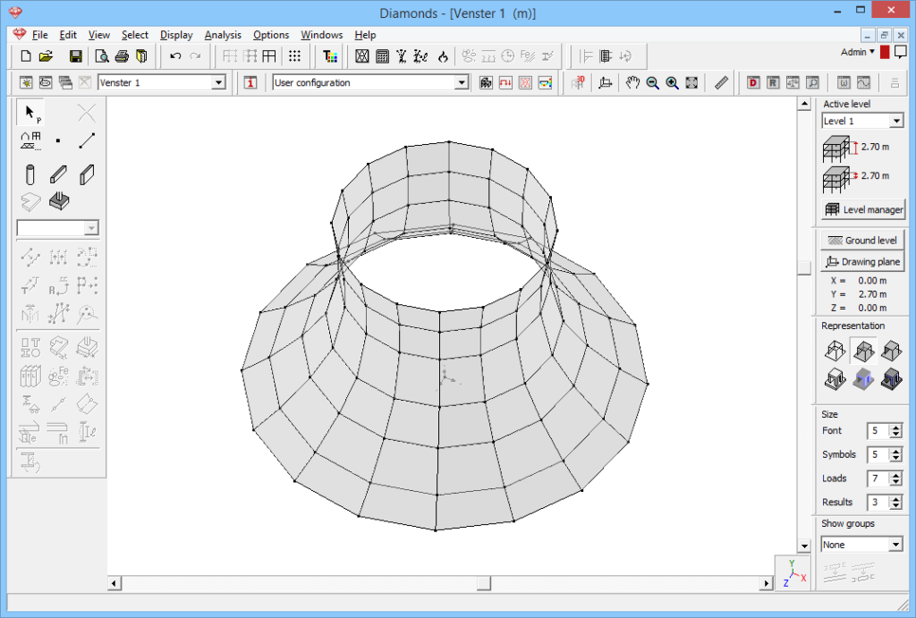Create a new file with the blank page icon
This screenshot has width=916, height=618.
tap(25, 56)
